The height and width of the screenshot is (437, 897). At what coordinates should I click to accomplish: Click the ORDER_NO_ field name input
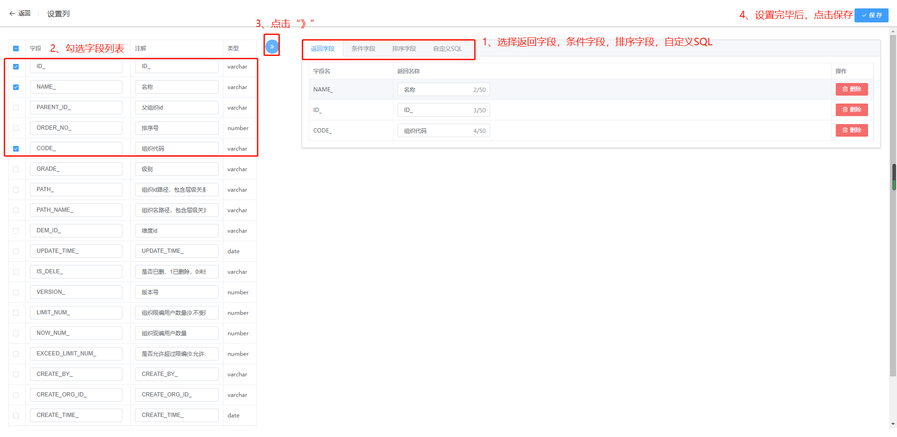[x=76, y=128]
